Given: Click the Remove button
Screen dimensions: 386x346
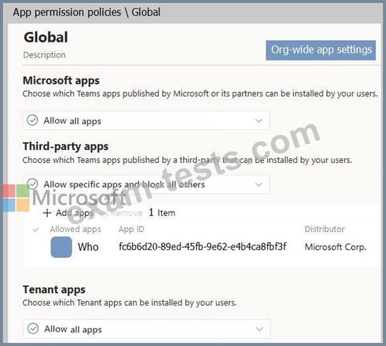Looking at the screenshot, I should [x=122, y=213].
